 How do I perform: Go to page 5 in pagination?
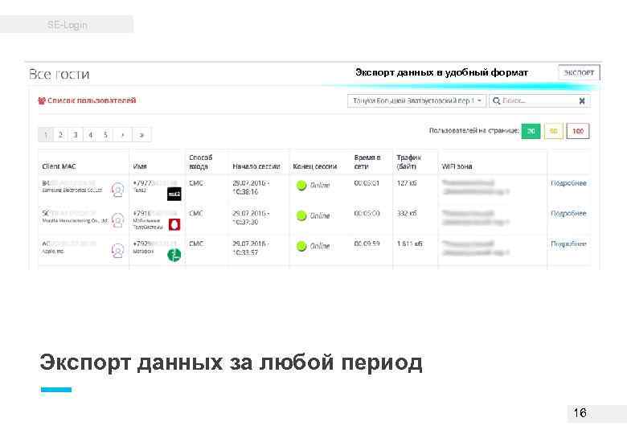(x=105, y=135)
